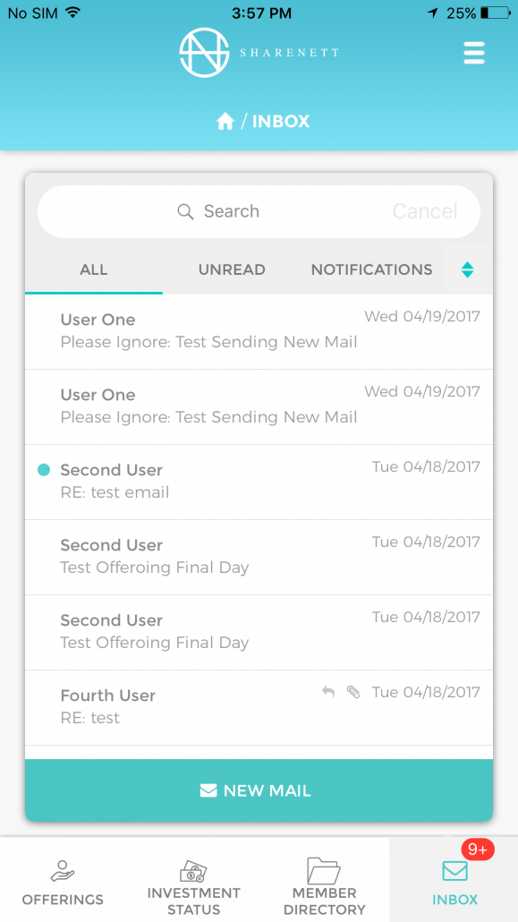Go home via breadcrumb house icon
Image resolution: width=518 pixels, height=922 pixels.
[225, 122]
